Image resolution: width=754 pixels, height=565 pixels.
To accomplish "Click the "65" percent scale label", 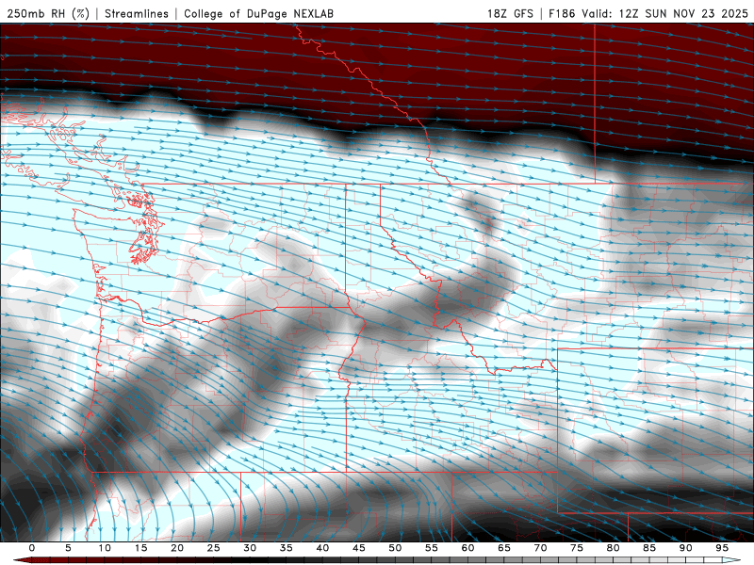I will click(504, 548).
